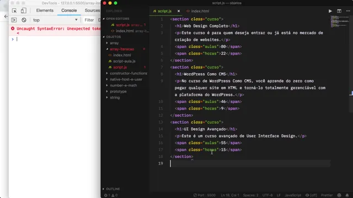Screen dimensions: 353x198
Task: Run code with the play icon in VS Code
Action: pyautogui.click(x=330, y=11)
